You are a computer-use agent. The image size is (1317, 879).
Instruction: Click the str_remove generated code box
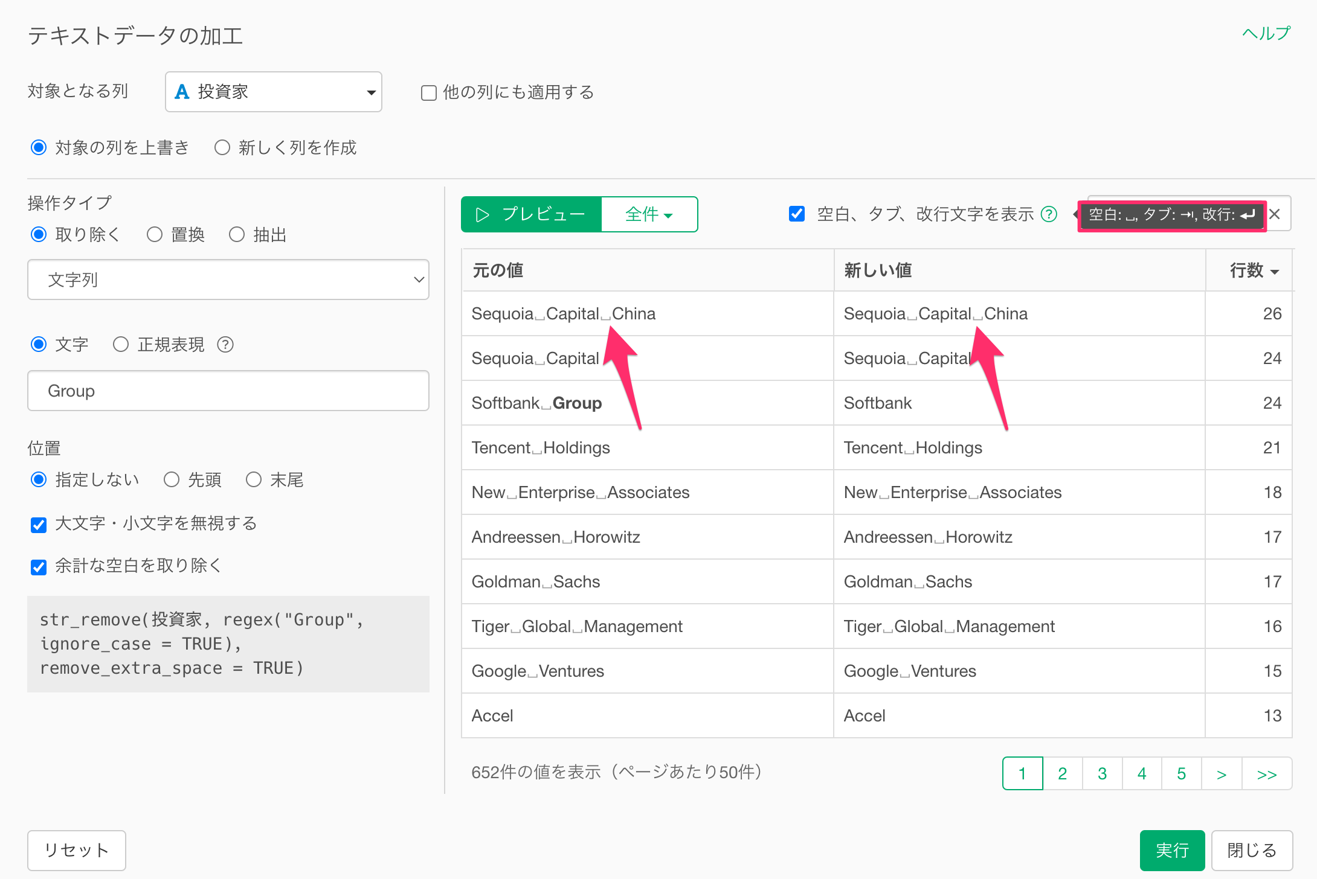[228, 644]
